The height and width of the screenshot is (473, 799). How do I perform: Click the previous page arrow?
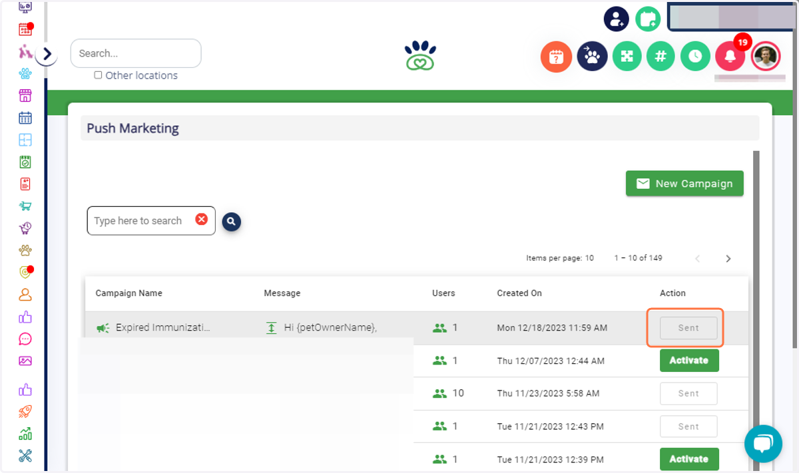tap(698, 259)
